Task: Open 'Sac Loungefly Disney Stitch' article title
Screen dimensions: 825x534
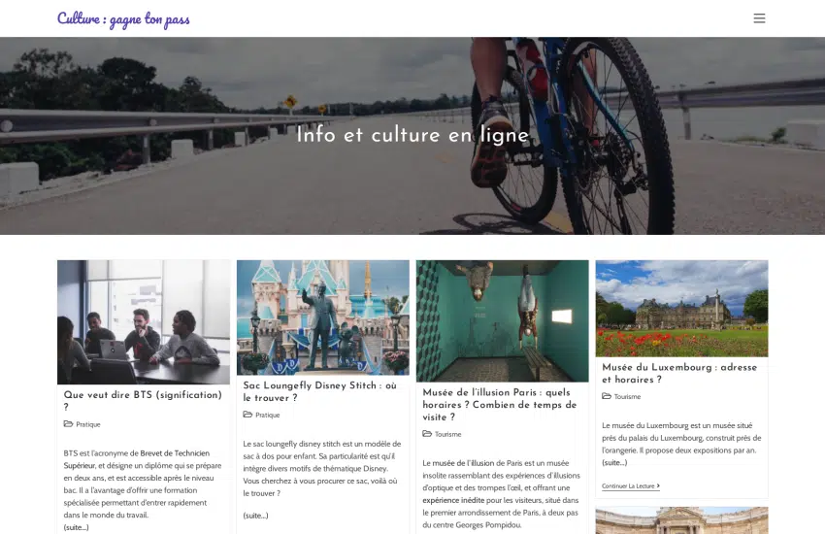Action: (320, 391)
